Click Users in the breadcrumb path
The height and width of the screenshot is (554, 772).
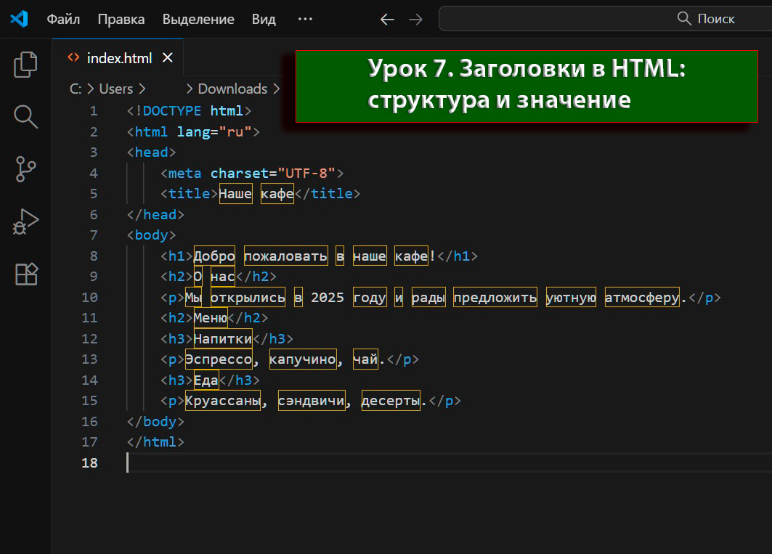(x=116, y=89)
